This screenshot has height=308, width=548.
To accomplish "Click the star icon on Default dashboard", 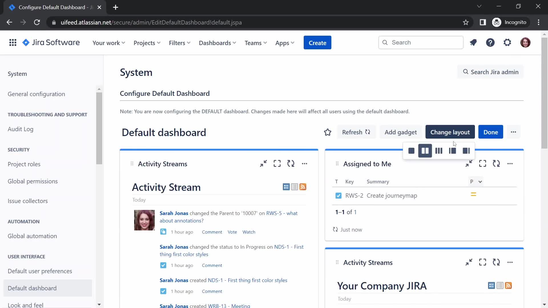I will 327,132.
